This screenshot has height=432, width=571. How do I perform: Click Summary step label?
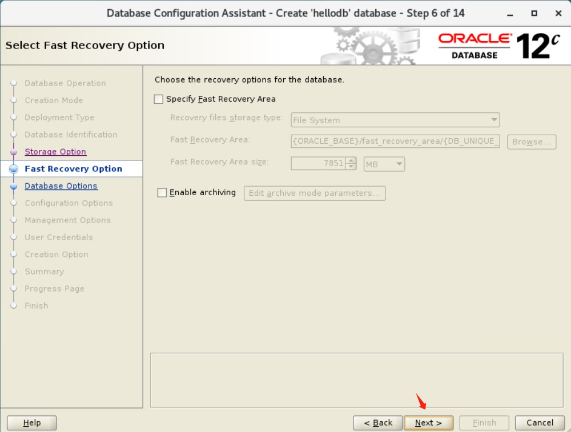coord(44,271)
